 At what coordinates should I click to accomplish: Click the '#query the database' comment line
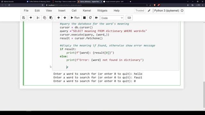(94, 24)
